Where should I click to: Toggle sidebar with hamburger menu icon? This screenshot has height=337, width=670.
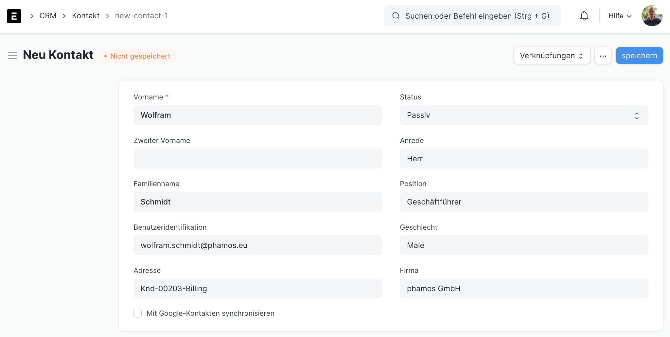tap(12, 56)
